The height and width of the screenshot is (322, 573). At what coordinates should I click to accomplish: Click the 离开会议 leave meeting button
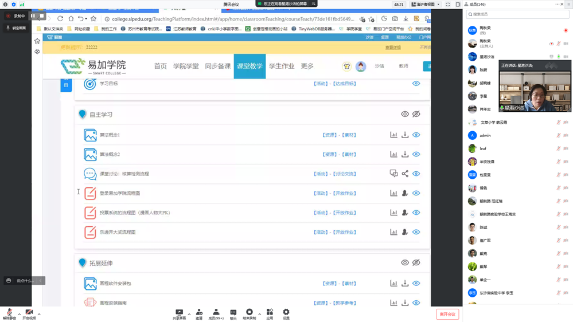(x=447, y=314)
